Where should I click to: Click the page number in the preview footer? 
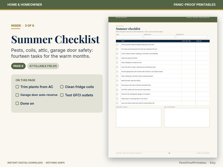169,153
